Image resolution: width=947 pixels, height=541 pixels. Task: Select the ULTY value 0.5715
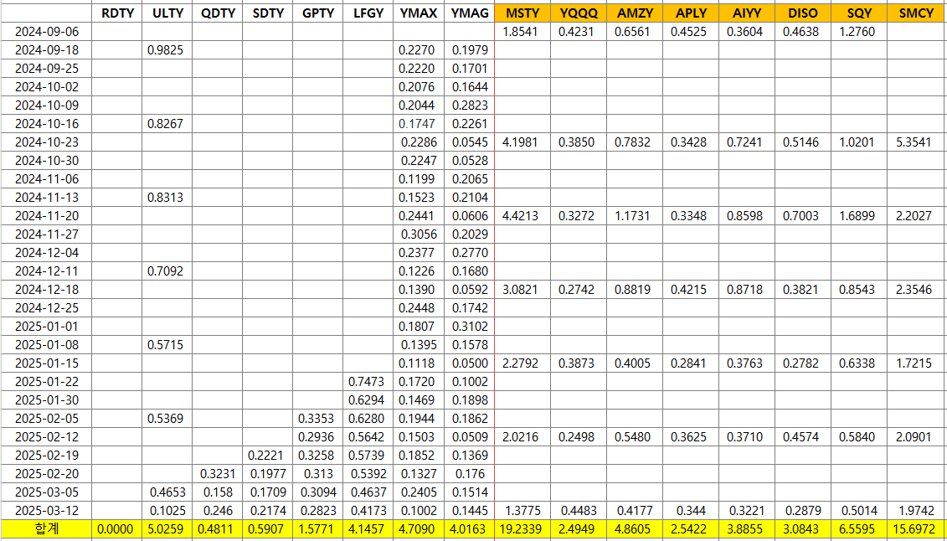(167, 345)
